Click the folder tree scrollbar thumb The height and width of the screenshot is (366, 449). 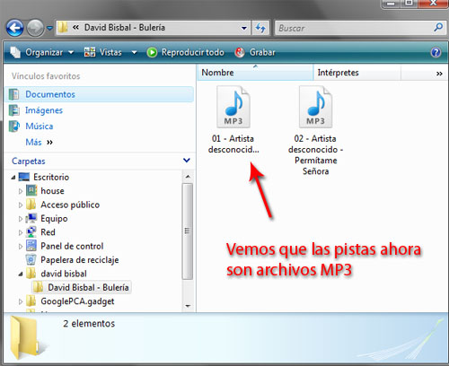(x=188, y=231)
